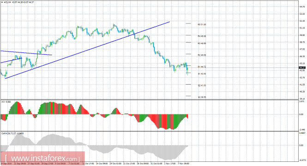The image size is (307, 166).
Task: Select the S1 43.50 support label
Action: [202, 74]
